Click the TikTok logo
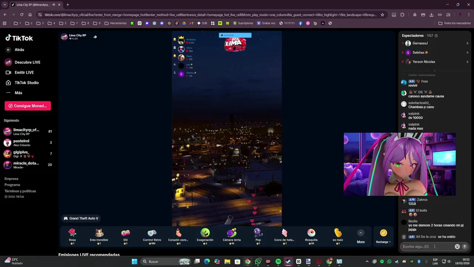The height and width of the screenshot is (267, 474). point(19,38)
